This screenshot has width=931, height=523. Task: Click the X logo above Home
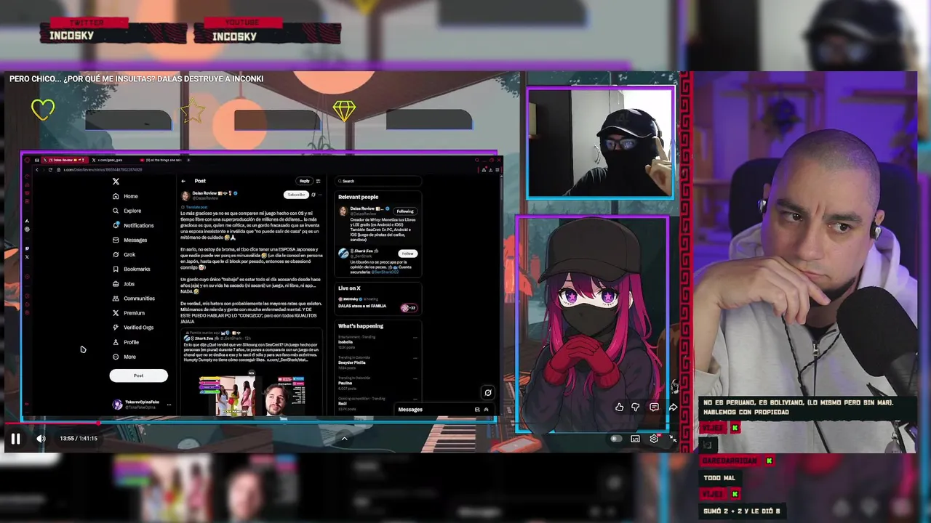tap(116, 181)
